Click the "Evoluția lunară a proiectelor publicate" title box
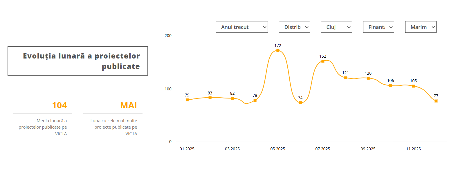The height and width of the screenshot is (179, 456). 78,61
